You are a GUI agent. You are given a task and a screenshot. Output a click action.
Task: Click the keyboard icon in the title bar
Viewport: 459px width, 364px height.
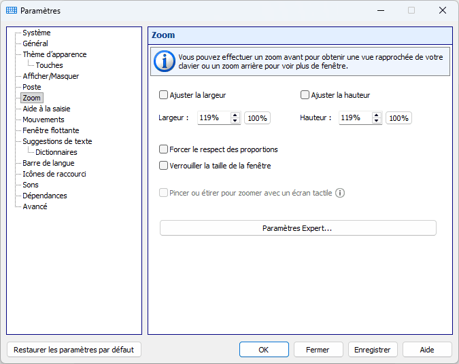(x=12, y=10)
